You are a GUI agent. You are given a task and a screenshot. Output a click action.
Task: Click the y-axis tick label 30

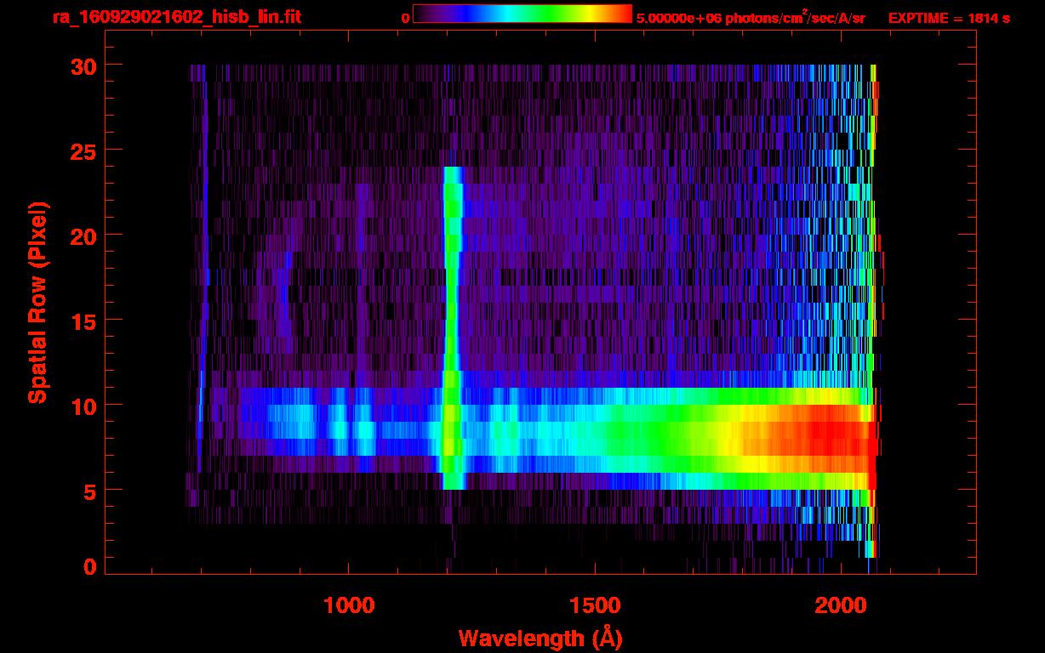click(83, 65)
